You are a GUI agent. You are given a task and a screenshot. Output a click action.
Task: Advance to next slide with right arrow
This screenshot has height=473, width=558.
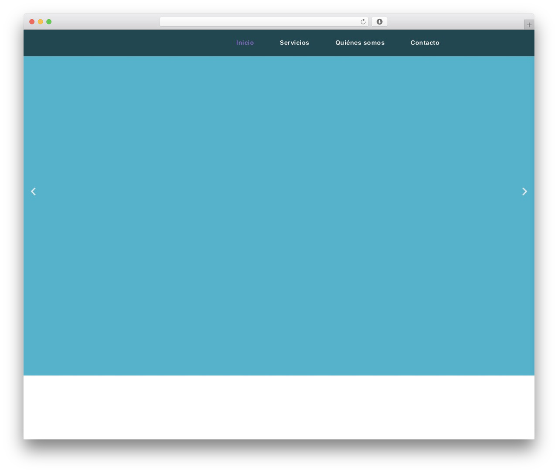524,192
